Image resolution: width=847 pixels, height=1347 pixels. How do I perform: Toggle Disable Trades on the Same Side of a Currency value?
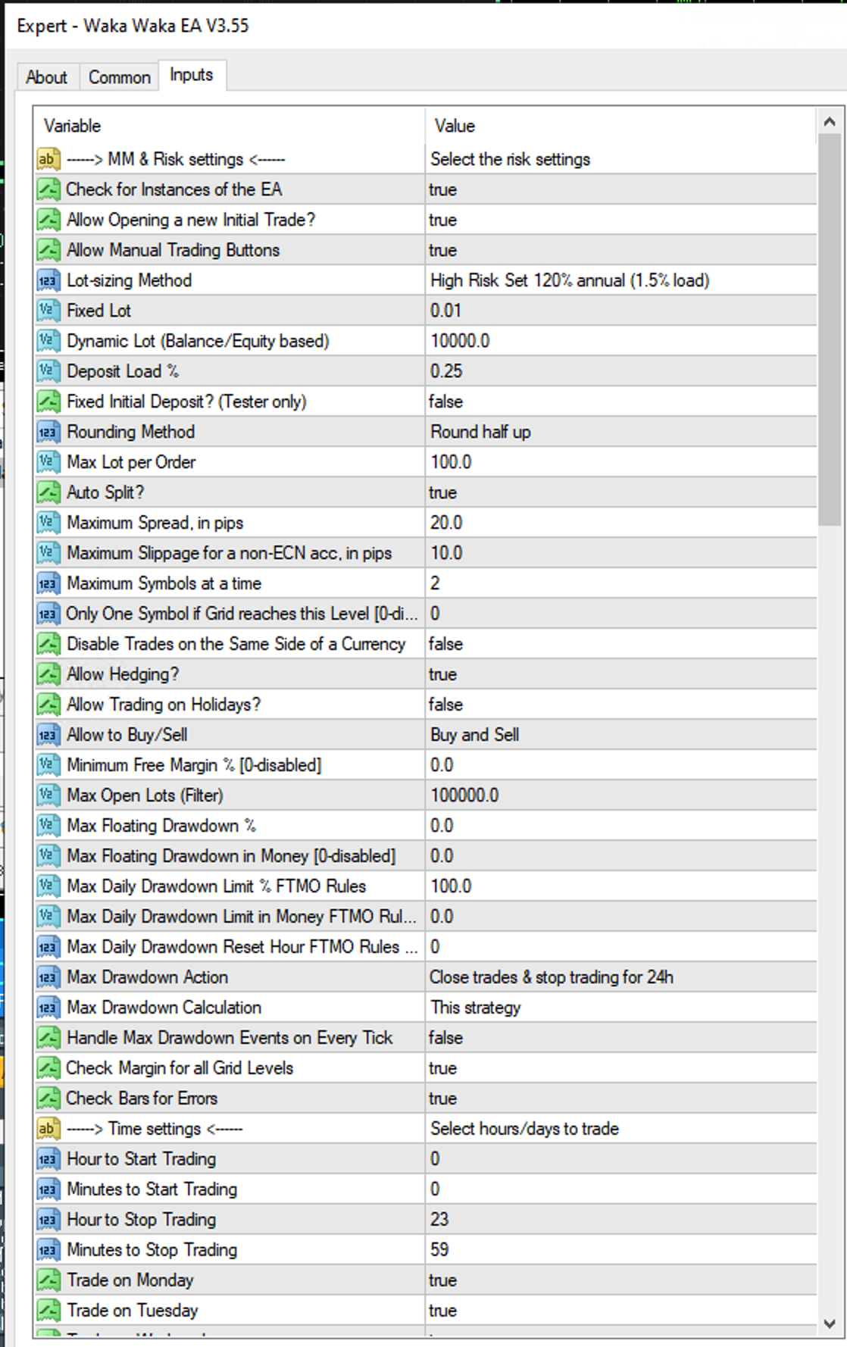click(621, 644)
